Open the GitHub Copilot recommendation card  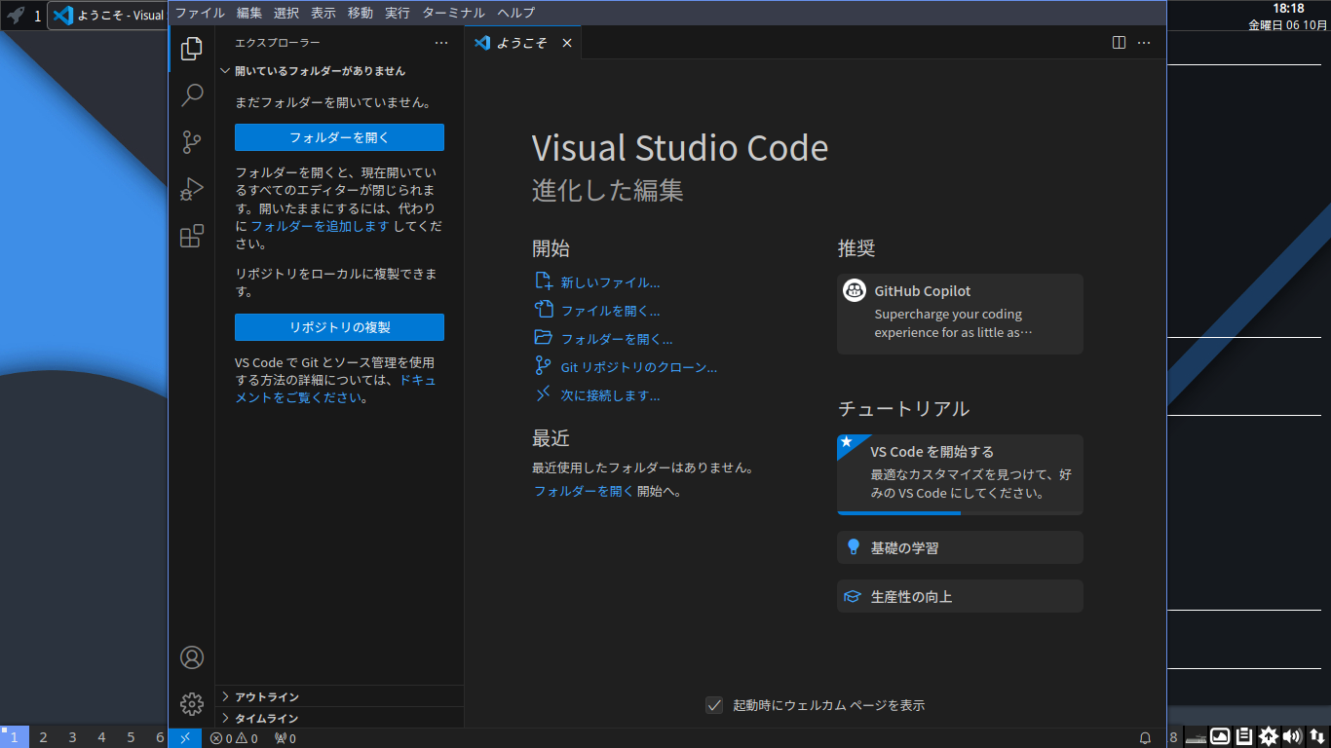[960, 314]
